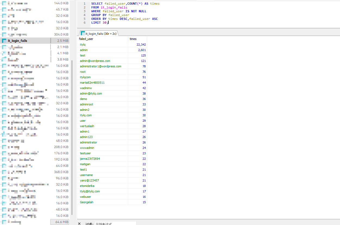Select table icon beside 45.7 KiB size
Image resolution: width=340 pixels, height=225 pixels.
coord(4,10)
